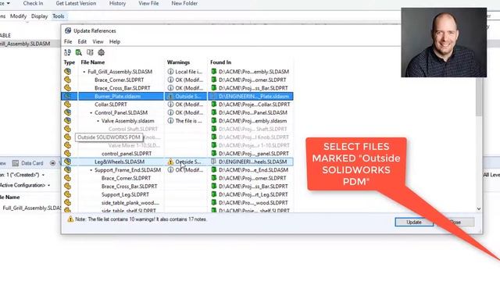500x281 pixels.
Task: Click assembly icon beside Valve Assembly.sldasm
Action: coord(67,121)
